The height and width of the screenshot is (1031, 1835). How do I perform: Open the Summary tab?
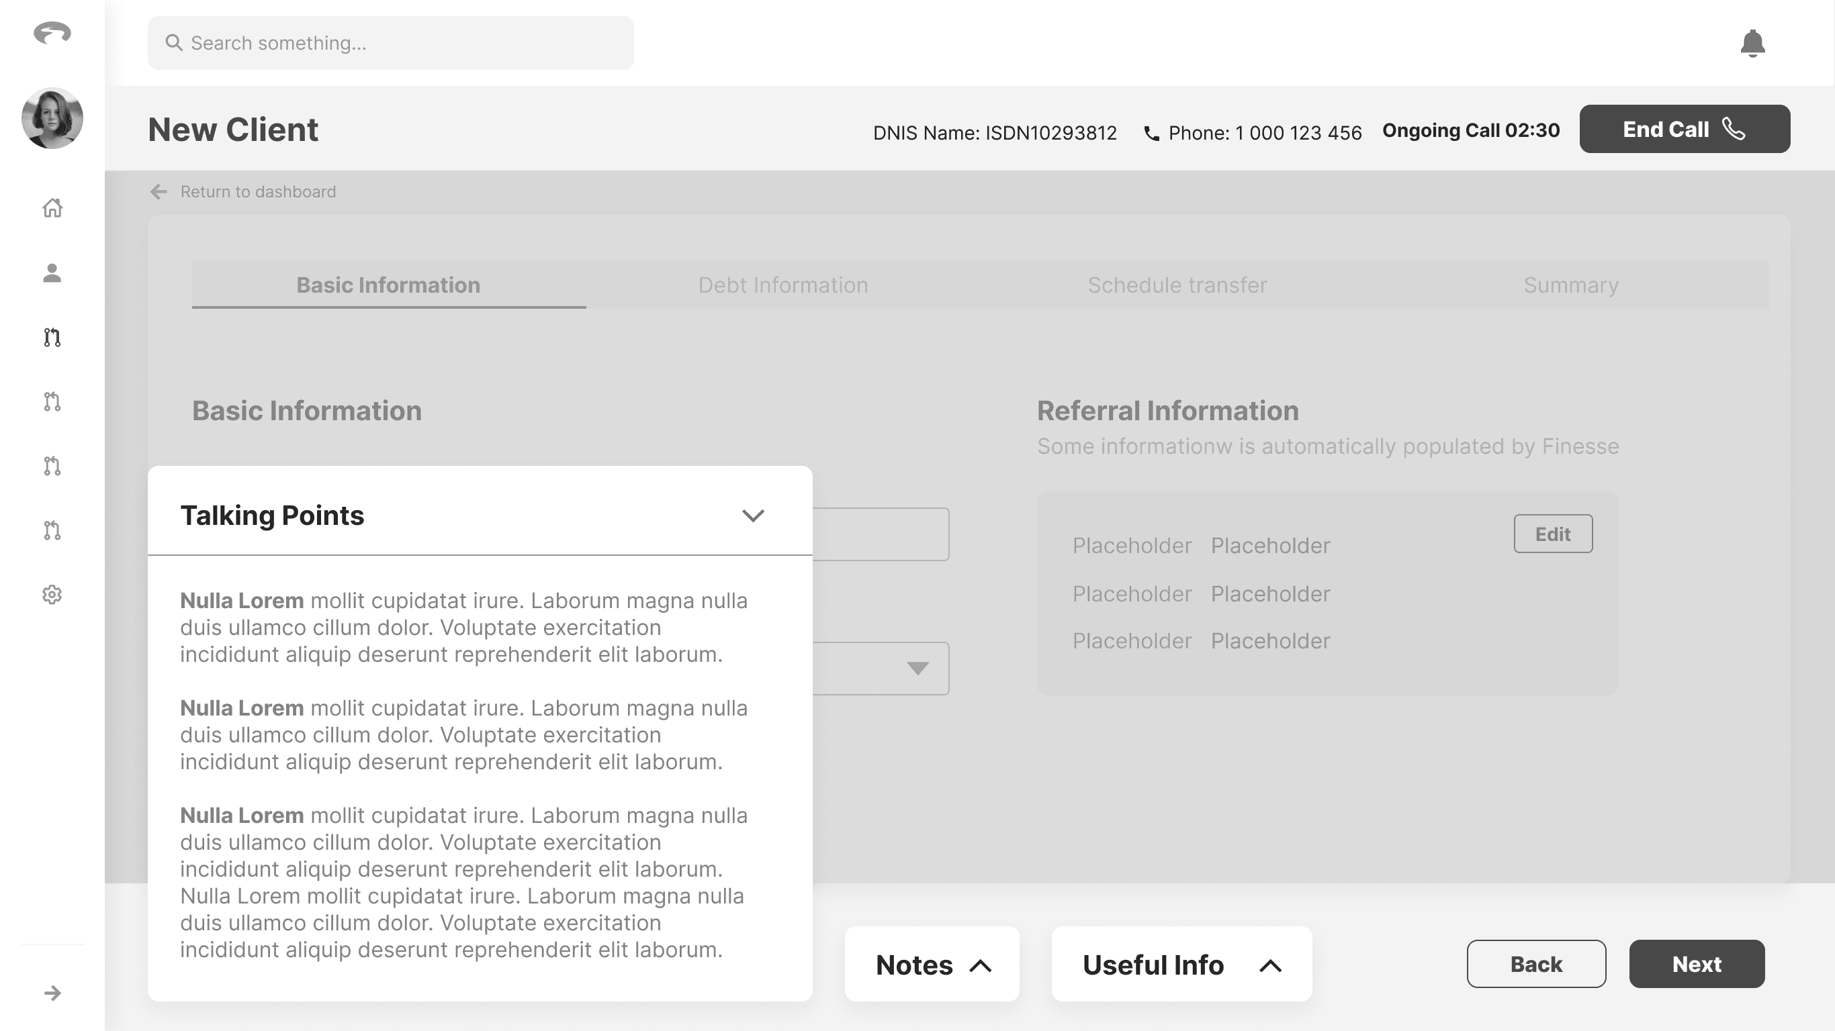[x=1571, y=285]
